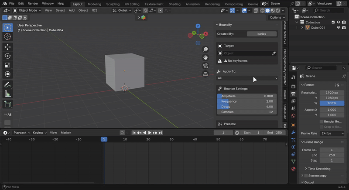Select the Transform tool
The image size is (349, 190).
coord(7,74)
